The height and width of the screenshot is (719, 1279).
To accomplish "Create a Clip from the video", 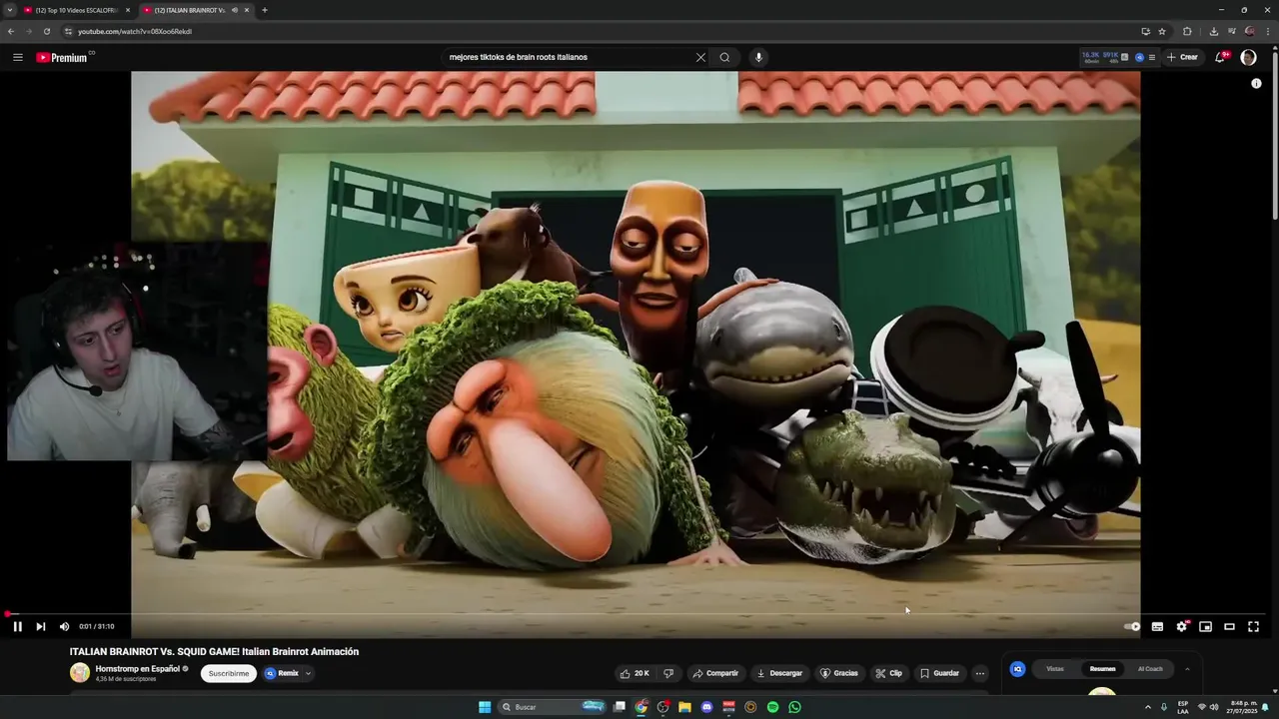I will (x=888, y=673).
